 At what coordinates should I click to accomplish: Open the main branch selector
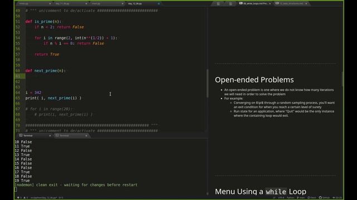(x=301, y=198)
